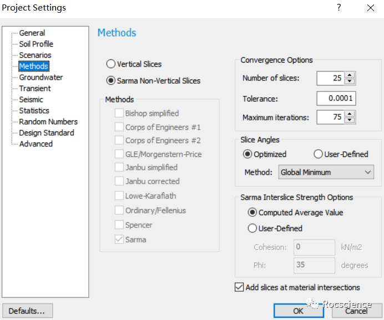Click the Defaults... button
This screenshot has width=384, height=320.
pos(27,311)
